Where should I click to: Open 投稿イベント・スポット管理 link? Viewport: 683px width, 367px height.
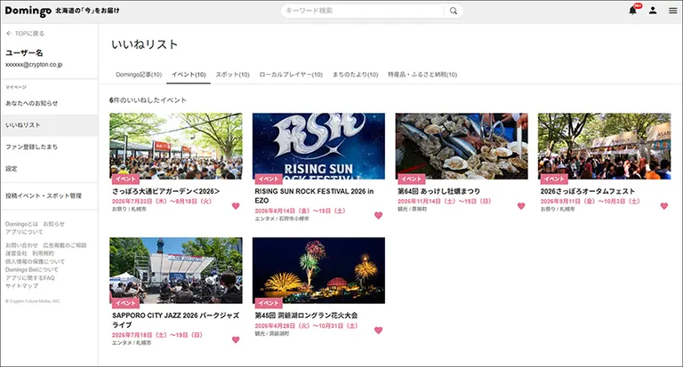tap(44, 195)
